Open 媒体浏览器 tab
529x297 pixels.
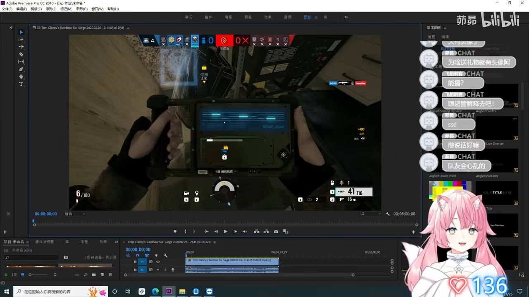click(x=45, y=242)
